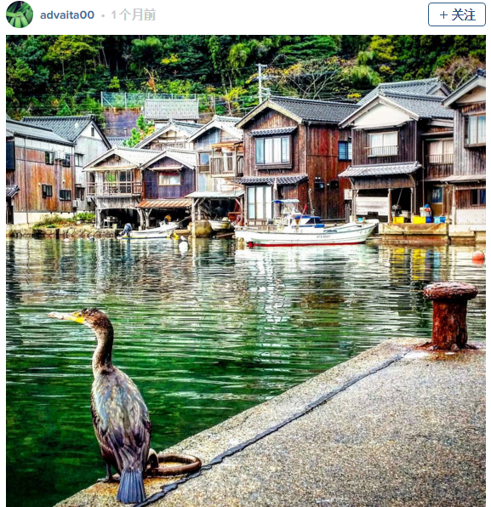The image size is (491, 507).
Task: Click the blue canopy on the fishing boat
Action: pos(286,202)
